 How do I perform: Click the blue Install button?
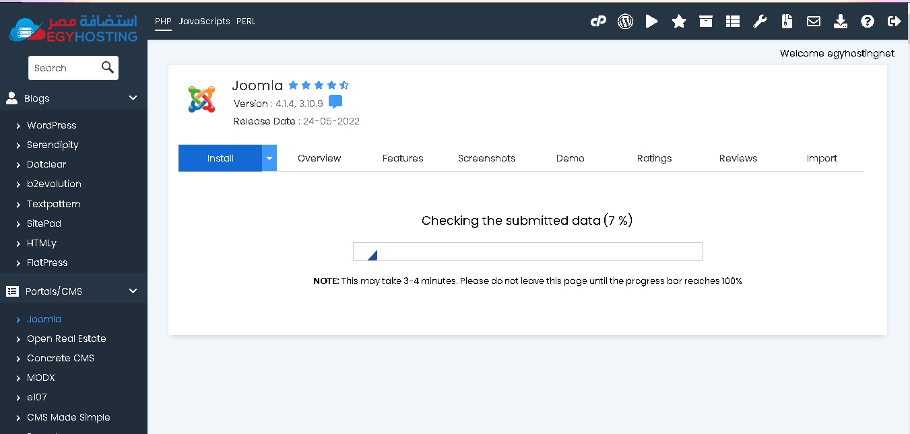click(x=220, y=158)
